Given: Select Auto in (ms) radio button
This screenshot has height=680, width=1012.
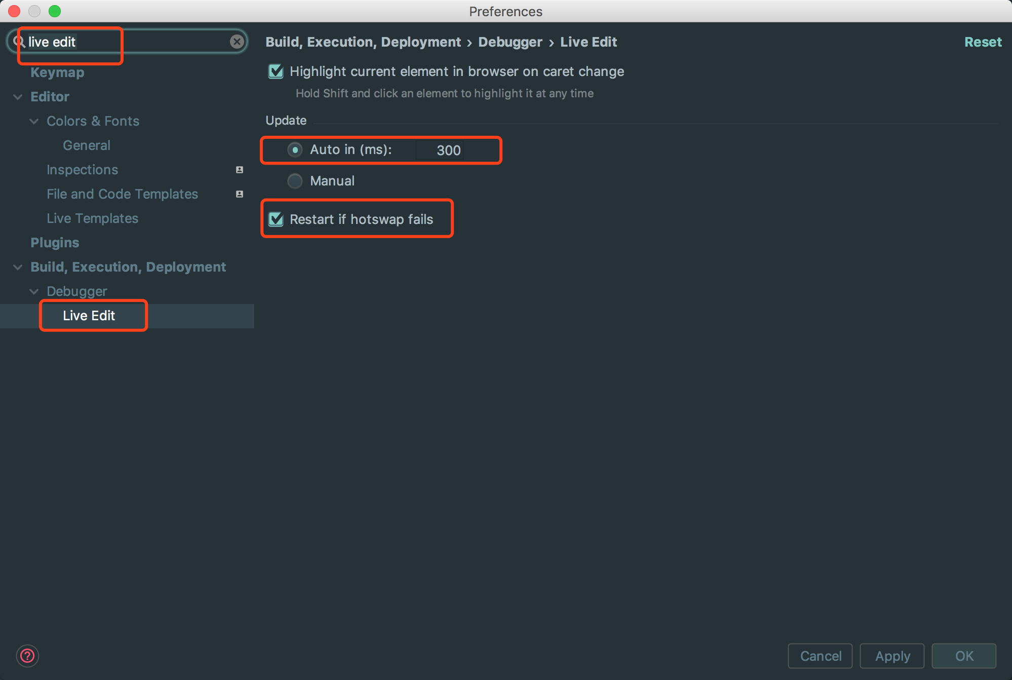Looking at the screenshot, I should (295, 150).
